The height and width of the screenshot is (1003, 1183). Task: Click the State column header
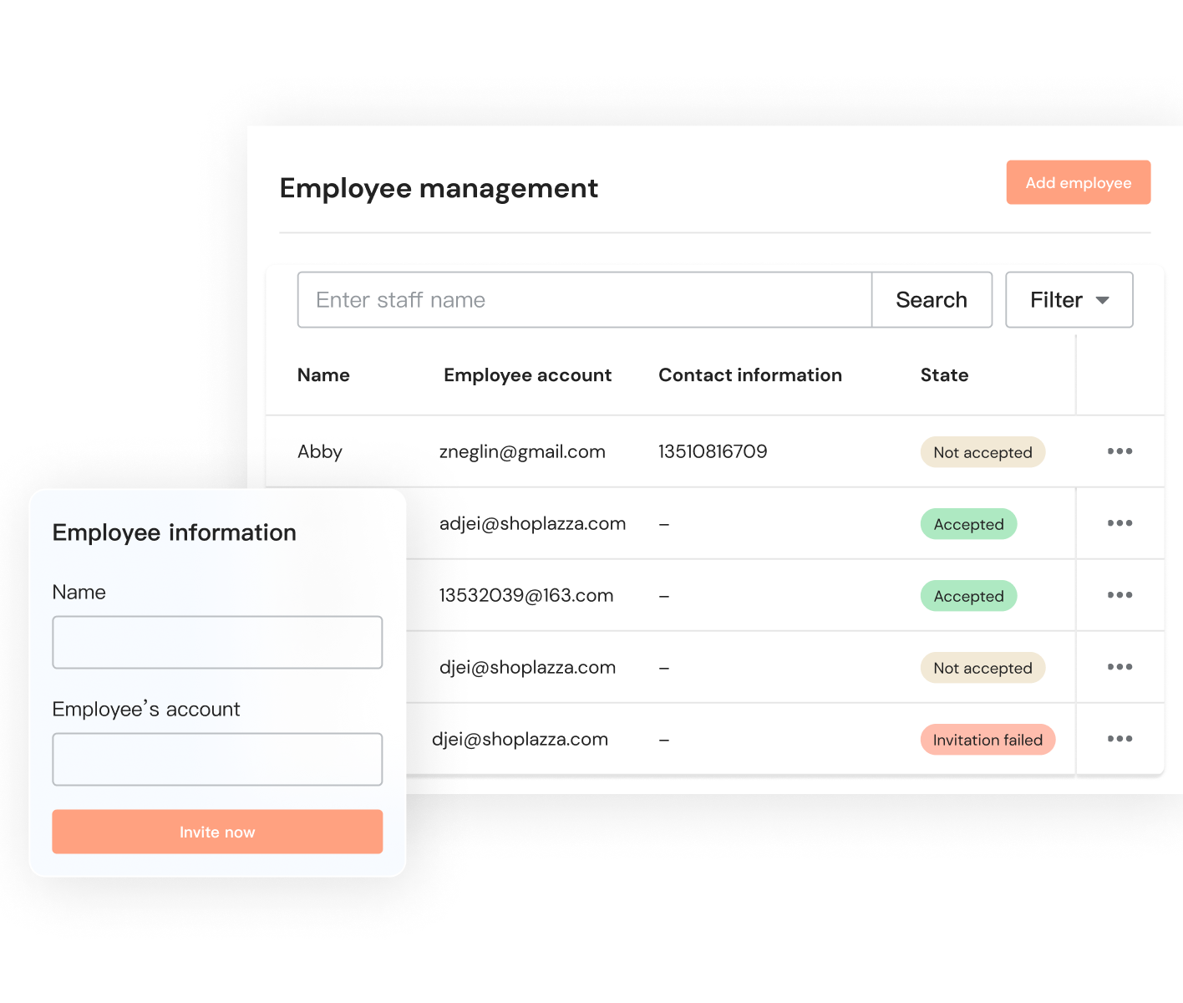click(944, 375)
